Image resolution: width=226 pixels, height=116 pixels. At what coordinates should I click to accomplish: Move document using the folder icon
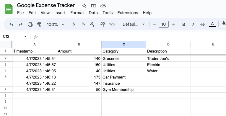point(94,6)
